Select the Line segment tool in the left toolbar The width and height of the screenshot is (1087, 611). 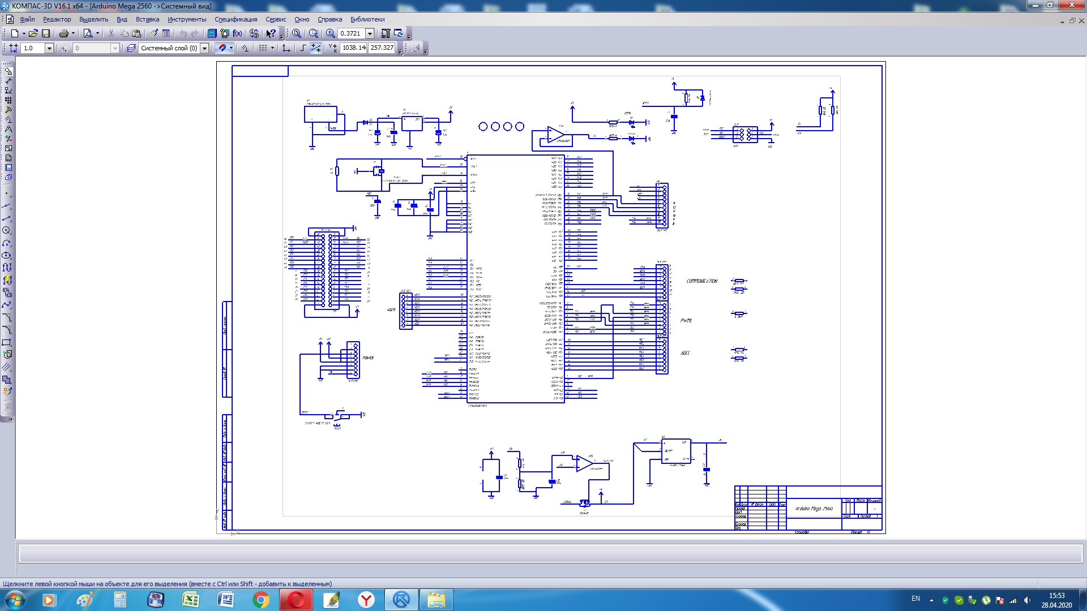tap(7, 218)
